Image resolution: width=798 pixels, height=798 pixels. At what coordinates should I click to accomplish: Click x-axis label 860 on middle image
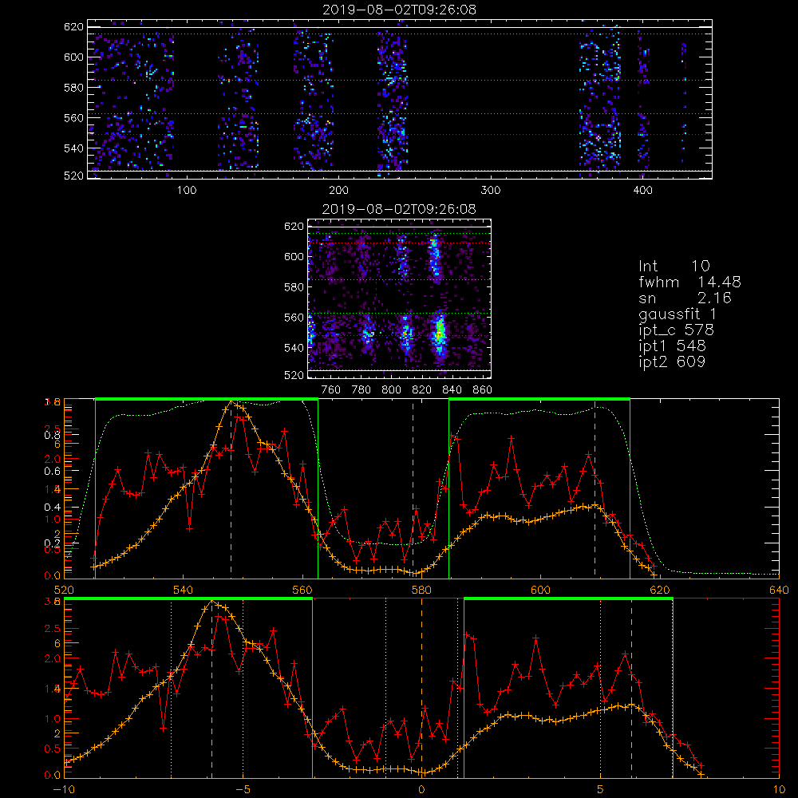[x=483, y=390]
